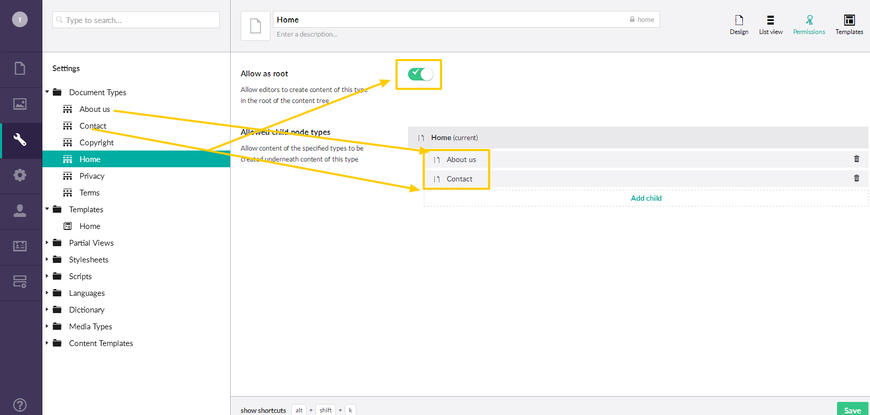This screenshot has height=415, width=870.
Task: Open the Content section in sidebar
Action: (x=20, y=68)
